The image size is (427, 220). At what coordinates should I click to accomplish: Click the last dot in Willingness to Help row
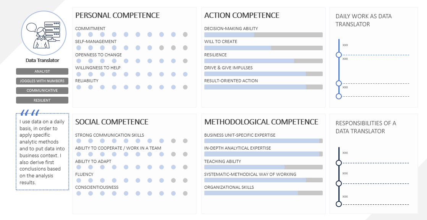pos(185,74)
